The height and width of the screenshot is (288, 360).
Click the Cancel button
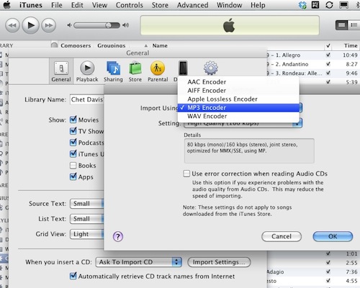pos(282,237)
